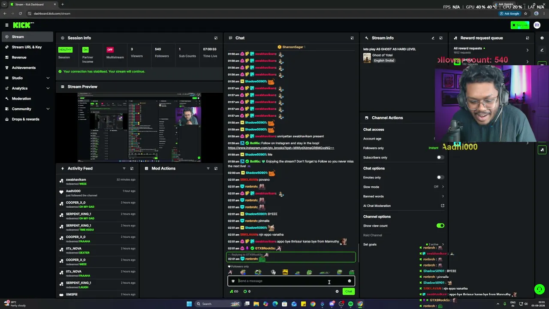Open Discord from the taskbar

[x=332, y=304]
